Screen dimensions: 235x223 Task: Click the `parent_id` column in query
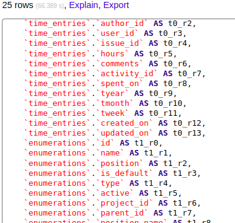pyautogui.click(x=122, y=213)
